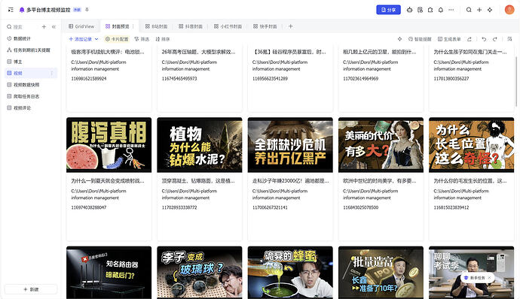Image resolution: width=520 pixels, height=299 pixels.
Task: Click the vertical scrollbar on the right edge
Action: coord(516,81)
